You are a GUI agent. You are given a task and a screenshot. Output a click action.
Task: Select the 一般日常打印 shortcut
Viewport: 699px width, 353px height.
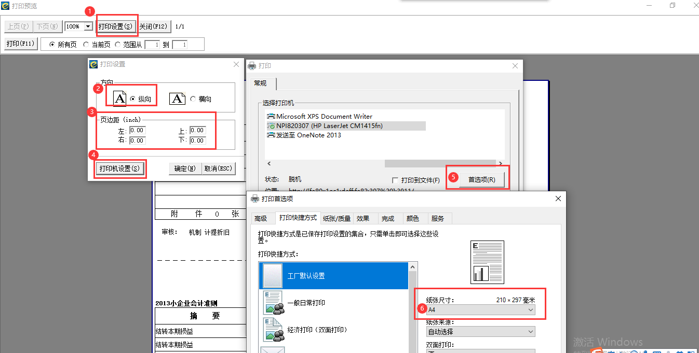pos(334,303)
